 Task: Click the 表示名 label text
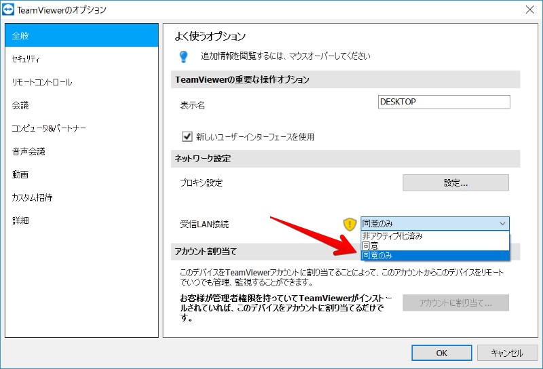click(193, 105)
